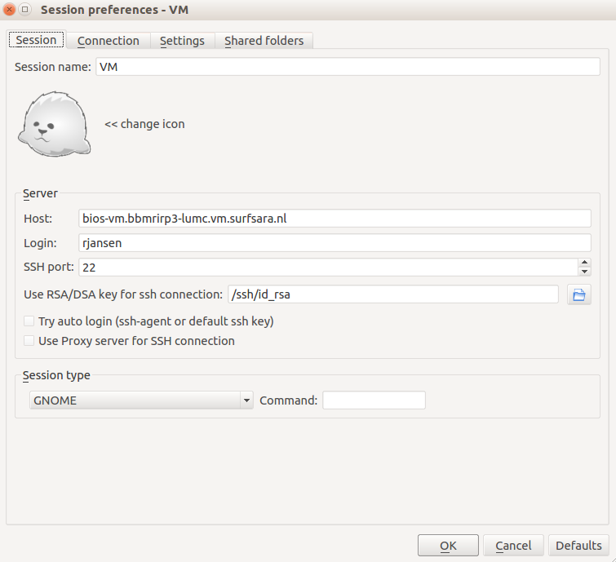Open the Shared folders tab
The height and width of the screenshot is (562, 616).
point(264,41)
